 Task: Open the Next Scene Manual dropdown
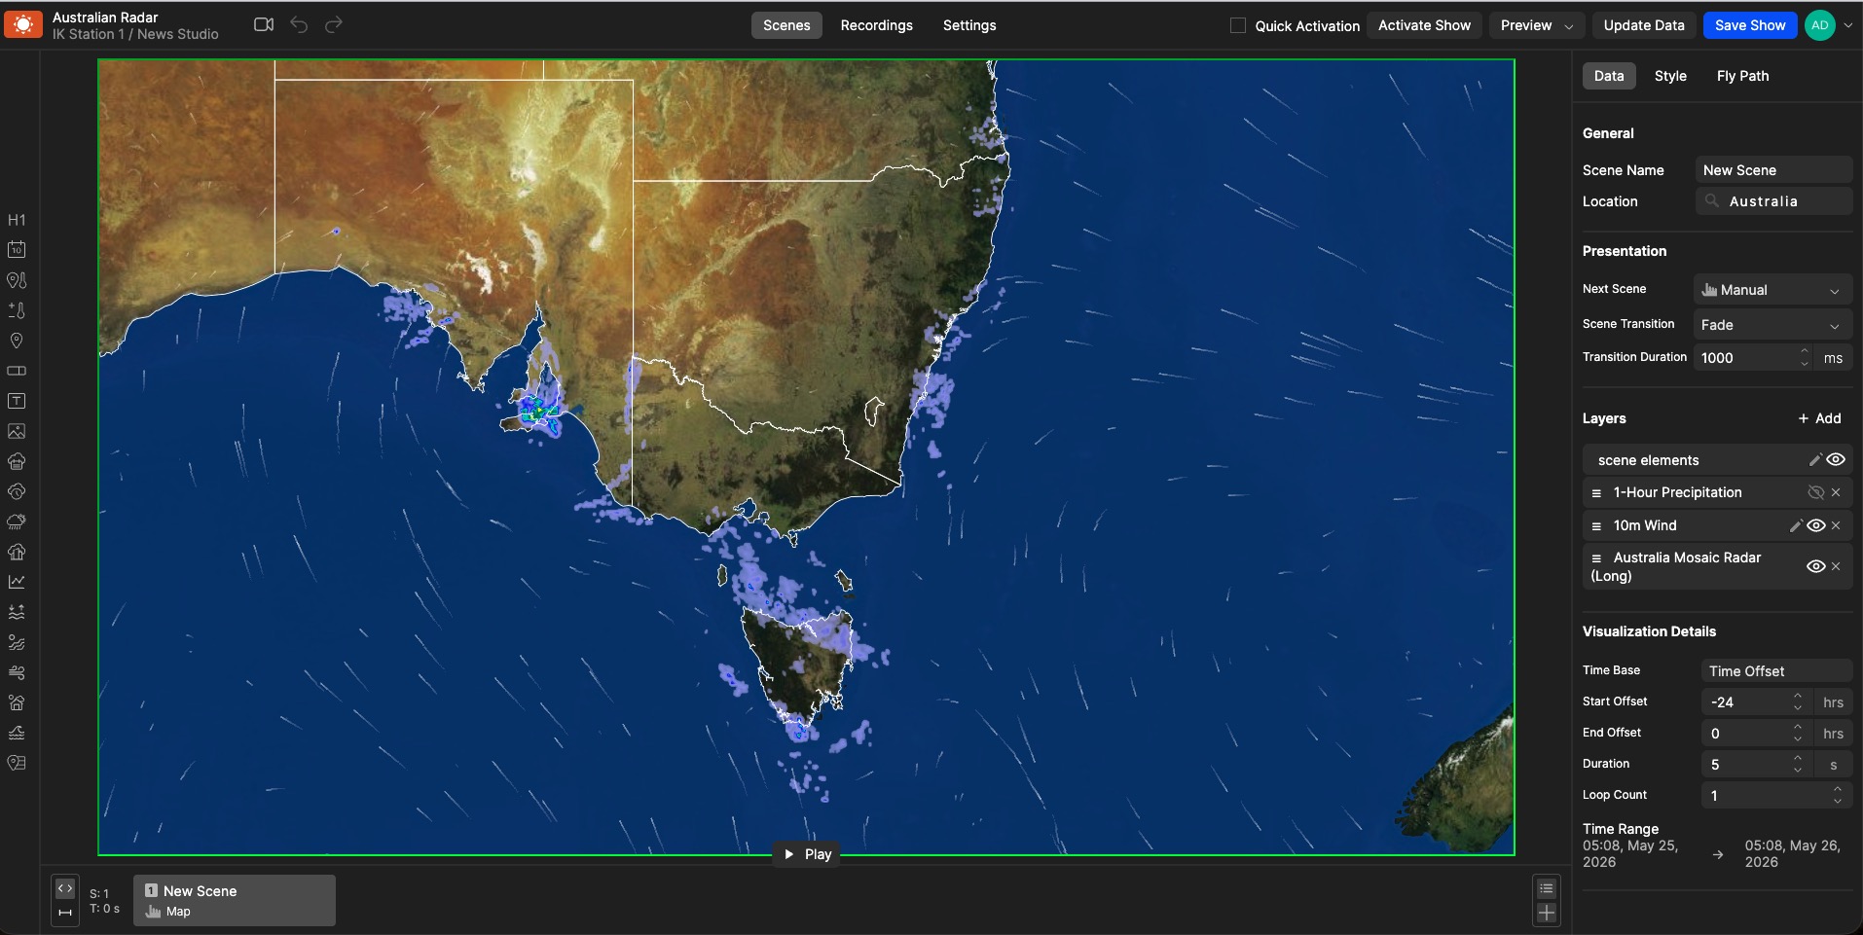pyautogui.click(x=1773, y=290)
